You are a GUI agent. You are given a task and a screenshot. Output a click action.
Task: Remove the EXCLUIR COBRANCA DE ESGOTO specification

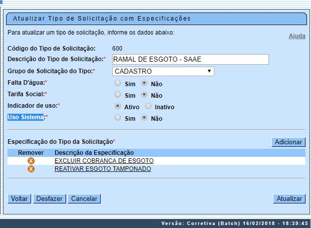31,161
